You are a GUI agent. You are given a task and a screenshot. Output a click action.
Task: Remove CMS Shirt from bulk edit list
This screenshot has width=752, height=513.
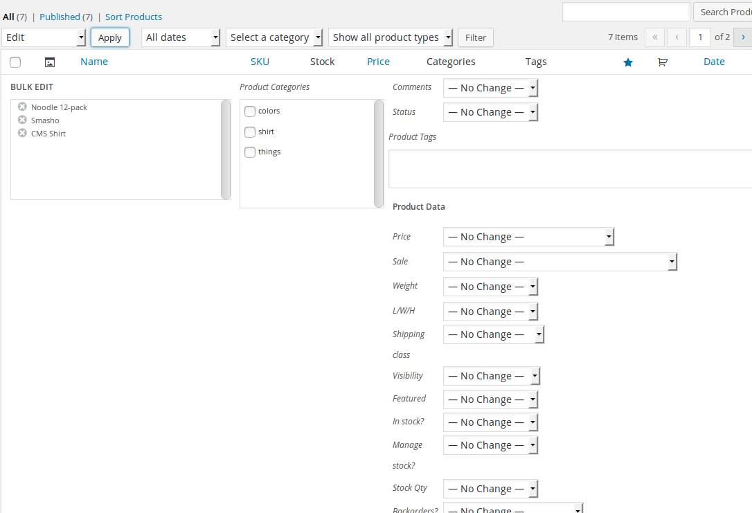[22, 133]
